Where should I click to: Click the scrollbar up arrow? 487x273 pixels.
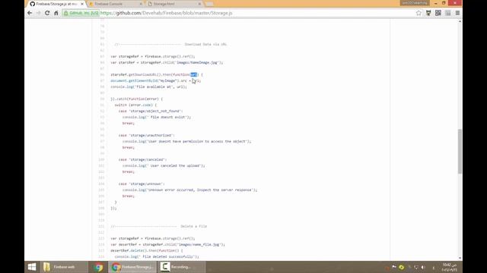click(460, 21)
